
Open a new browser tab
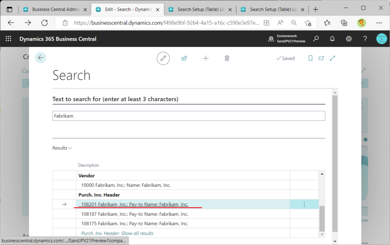316,10
